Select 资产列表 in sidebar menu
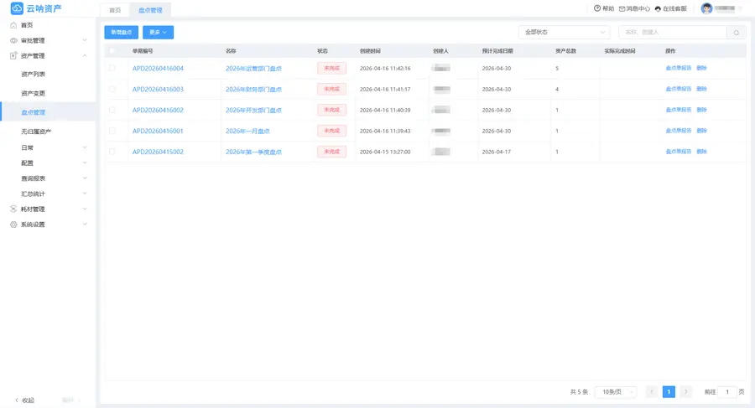The width and height of the screenshot is (755, 408). 34,74
